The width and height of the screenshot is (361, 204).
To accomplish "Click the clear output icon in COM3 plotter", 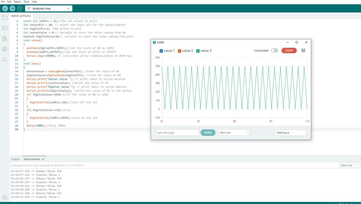I will point(303,50).
